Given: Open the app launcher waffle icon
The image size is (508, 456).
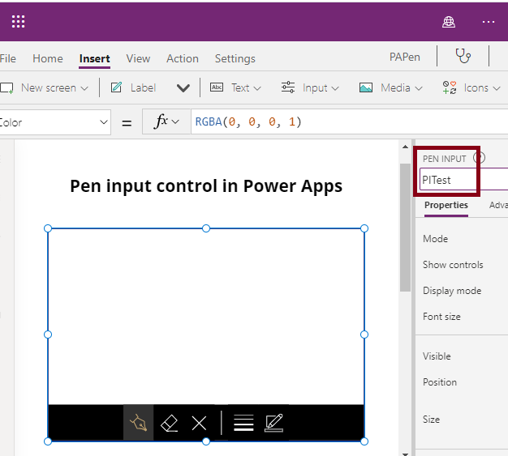Looking at the screenshot, I should click(18, 21).
